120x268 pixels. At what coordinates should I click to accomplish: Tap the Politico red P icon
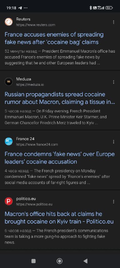(8, 201)
